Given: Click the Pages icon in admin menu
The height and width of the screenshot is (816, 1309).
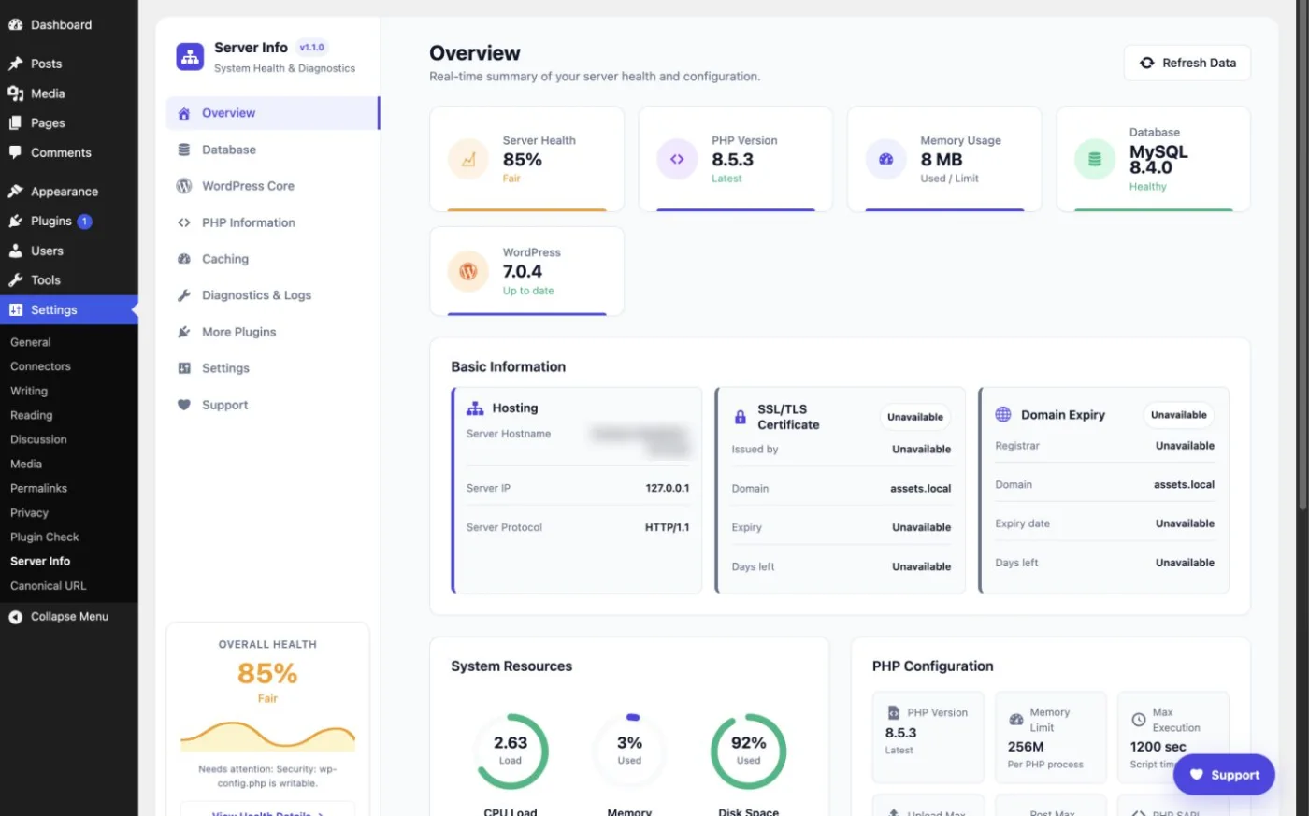Looking at the screenshot, I should [x=15, y=122].
